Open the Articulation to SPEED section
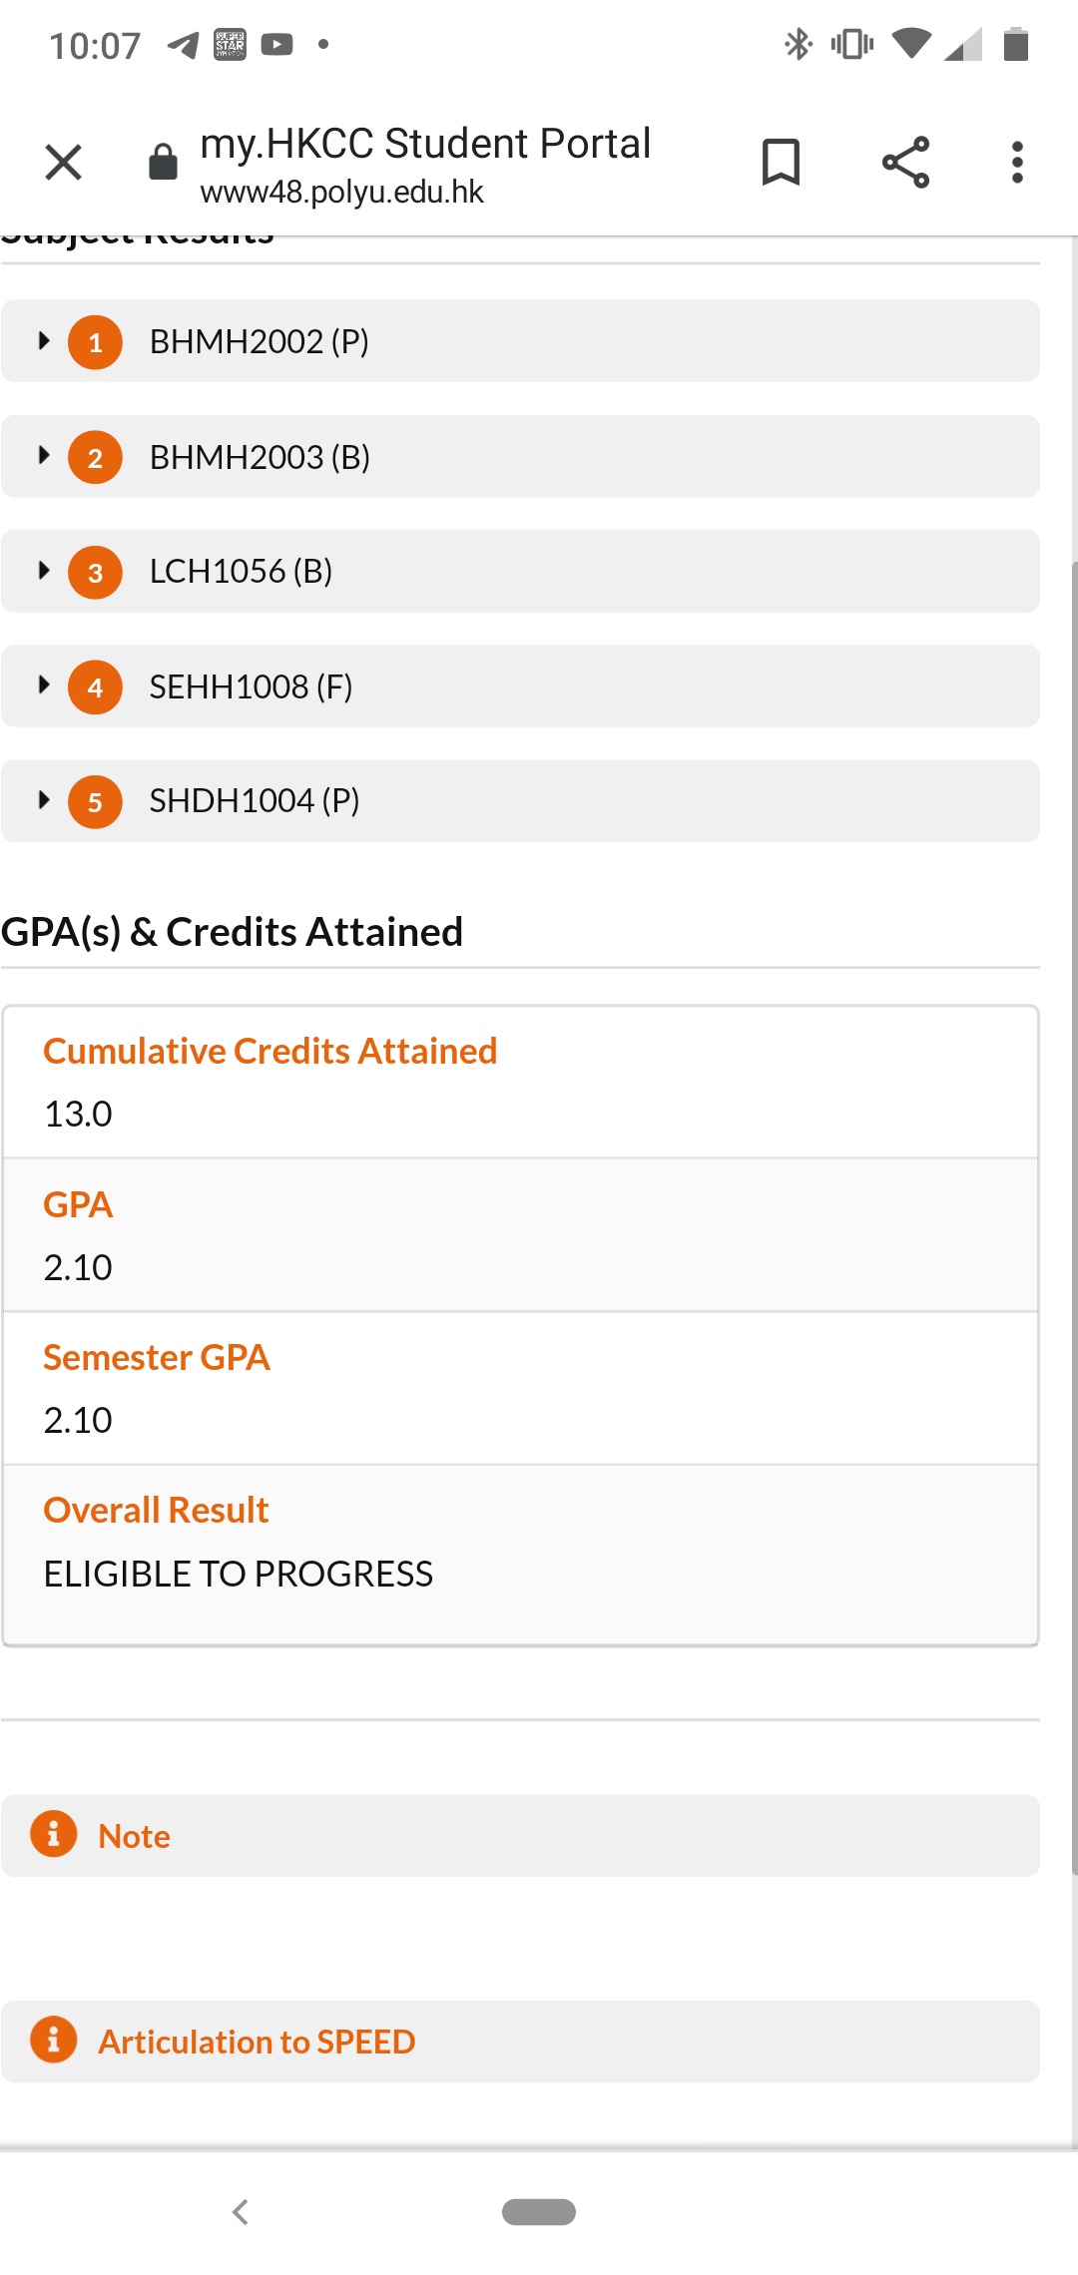The height and width of the screenshot is (2275, 1078). [520, 2042]
